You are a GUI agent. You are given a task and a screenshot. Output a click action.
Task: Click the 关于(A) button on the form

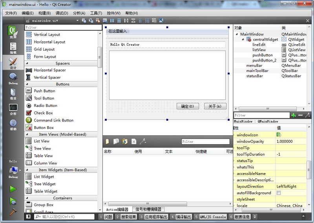click(215, 106)
